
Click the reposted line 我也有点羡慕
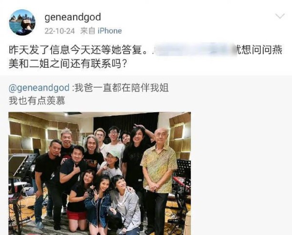click(x=37, y=101)
